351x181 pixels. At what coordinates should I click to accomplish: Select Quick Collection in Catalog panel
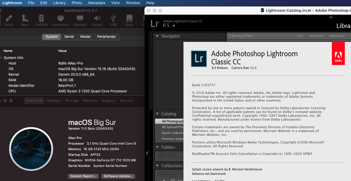(x=169, y=133)
